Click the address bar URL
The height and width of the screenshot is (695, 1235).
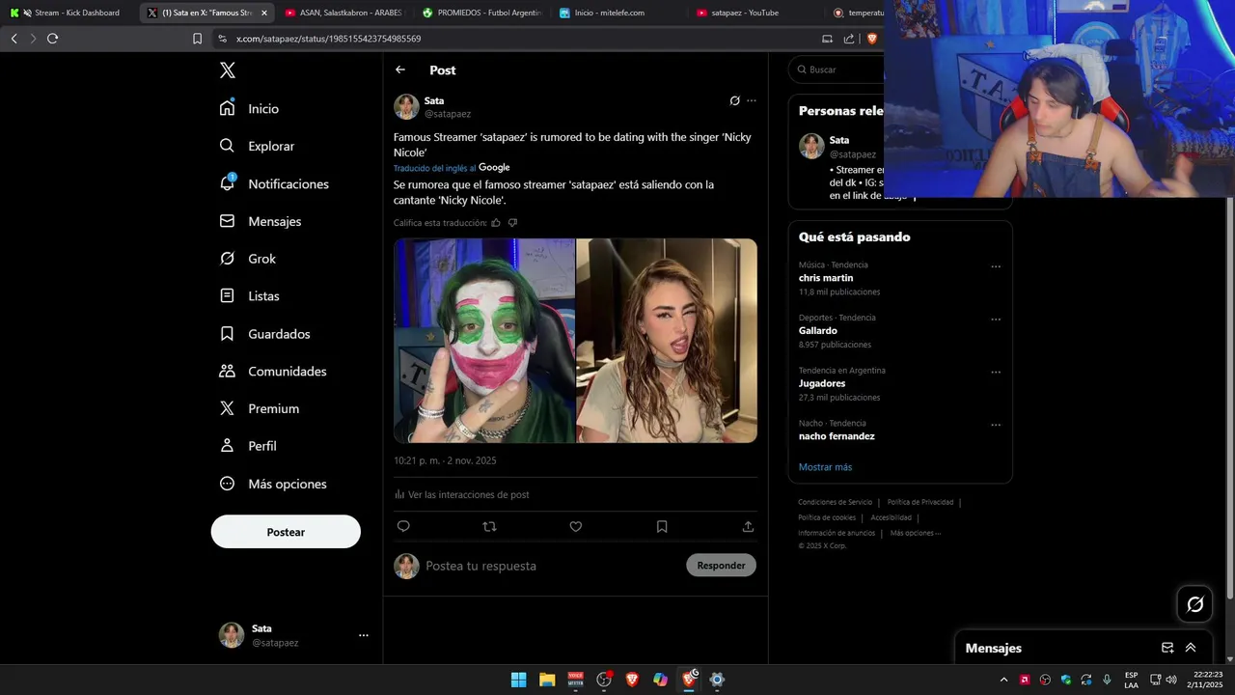pos(328,39)
